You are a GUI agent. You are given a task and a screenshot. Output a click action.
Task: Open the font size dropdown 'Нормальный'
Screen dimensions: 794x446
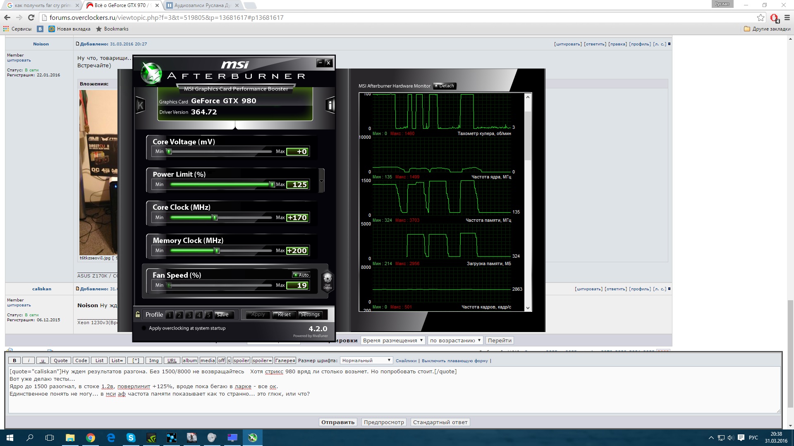click(x=366, y=361)
